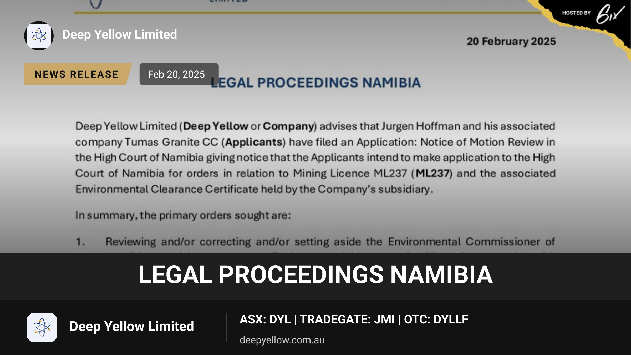Click 'In summary, the primary orders sought' line
Image resolution: width=631 pixels, height=355 pixels.
tap(183, 215)
